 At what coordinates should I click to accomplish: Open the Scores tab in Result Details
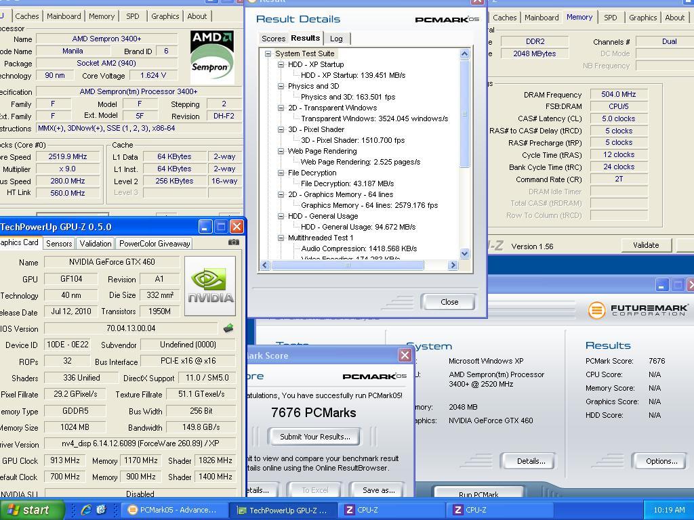[x=273, y=39]
